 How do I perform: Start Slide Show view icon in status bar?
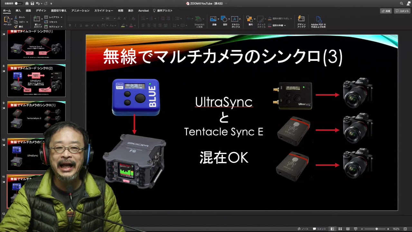(x=356, y=229)
